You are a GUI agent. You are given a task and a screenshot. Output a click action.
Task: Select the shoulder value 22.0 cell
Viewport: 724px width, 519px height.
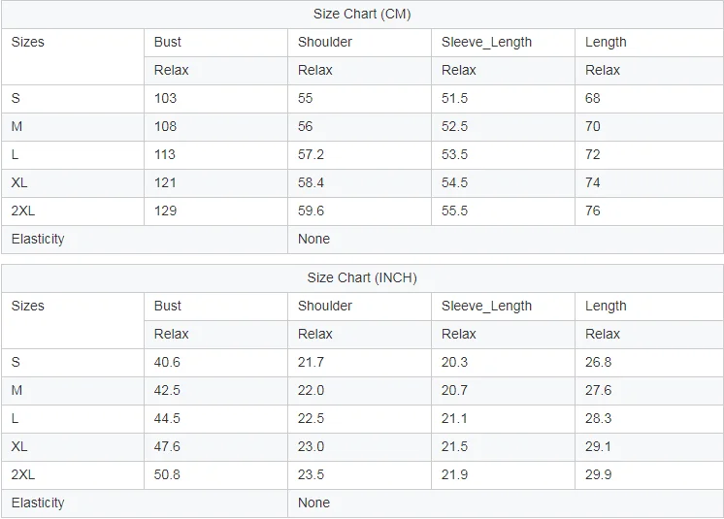tap(312, 390)
